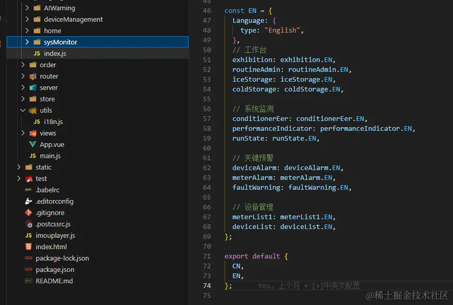Click the order folder icon
The width and height of the screenshot is (453, 305).
coord(33,65)
